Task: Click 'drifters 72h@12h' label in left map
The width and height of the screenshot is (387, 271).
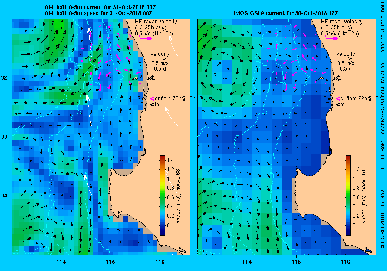Action: [175, 99]
